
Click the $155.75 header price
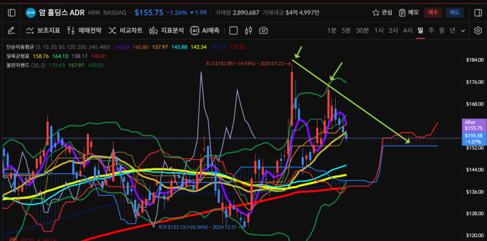coord(149,13)
